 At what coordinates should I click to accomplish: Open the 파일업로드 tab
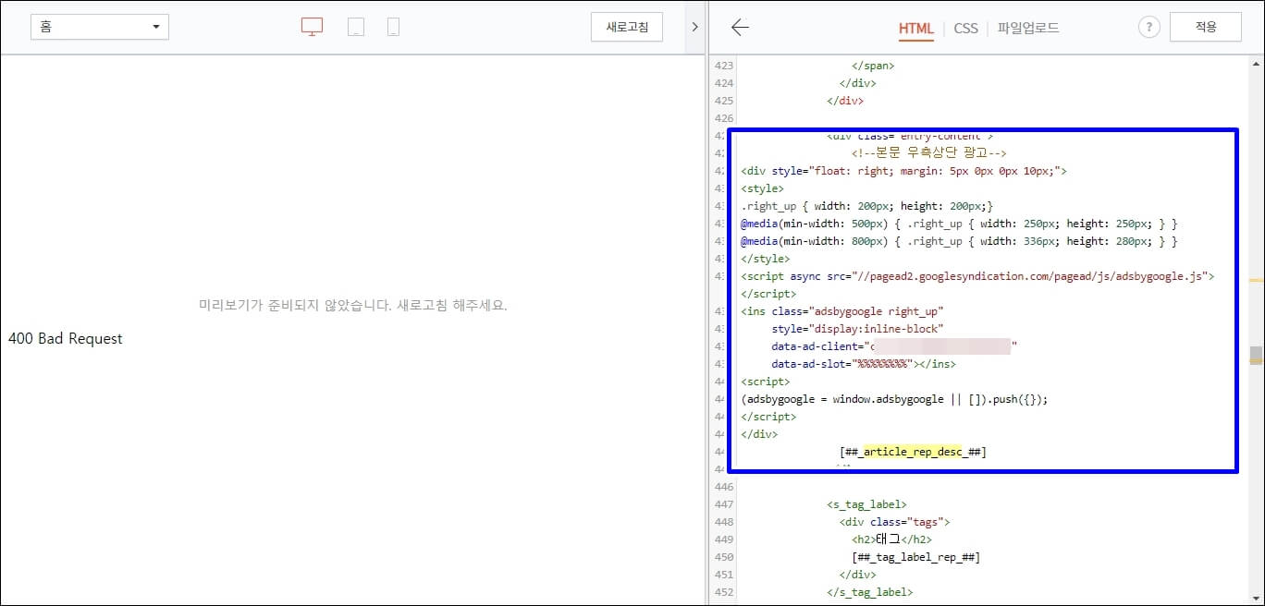coord(1028,28)
